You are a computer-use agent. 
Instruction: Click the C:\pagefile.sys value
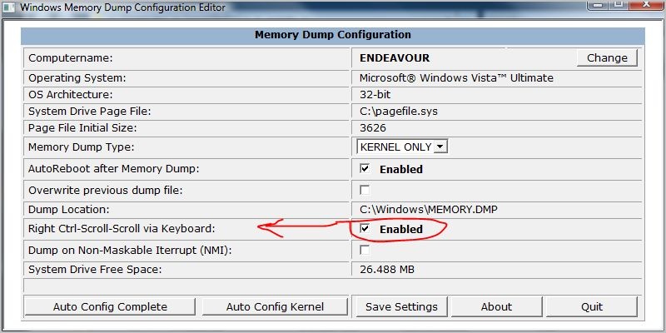pyautogui.click(x=399, y=112)
